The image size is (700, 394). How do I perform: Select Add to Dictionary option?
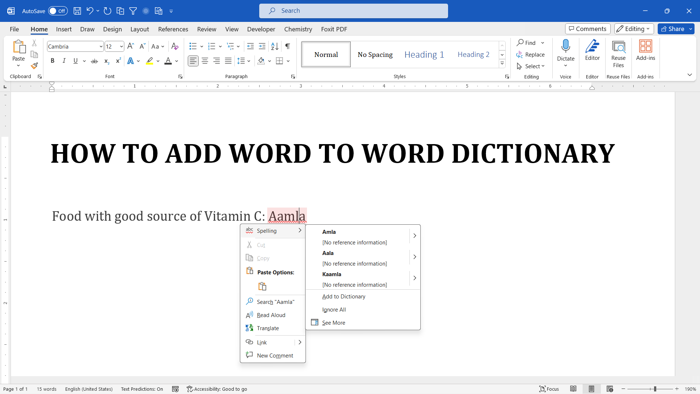pos(344,296)
